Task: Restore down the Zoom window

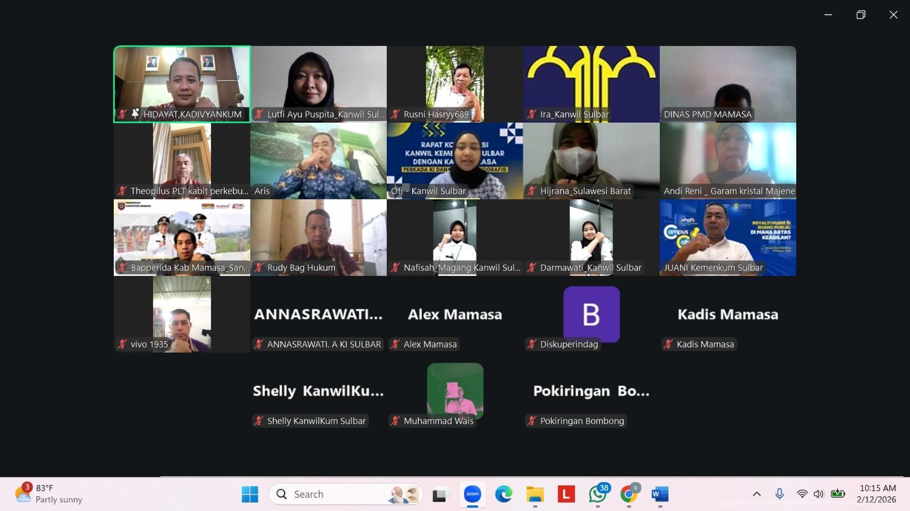Action: pyautogui.click(x=861, y=15)
